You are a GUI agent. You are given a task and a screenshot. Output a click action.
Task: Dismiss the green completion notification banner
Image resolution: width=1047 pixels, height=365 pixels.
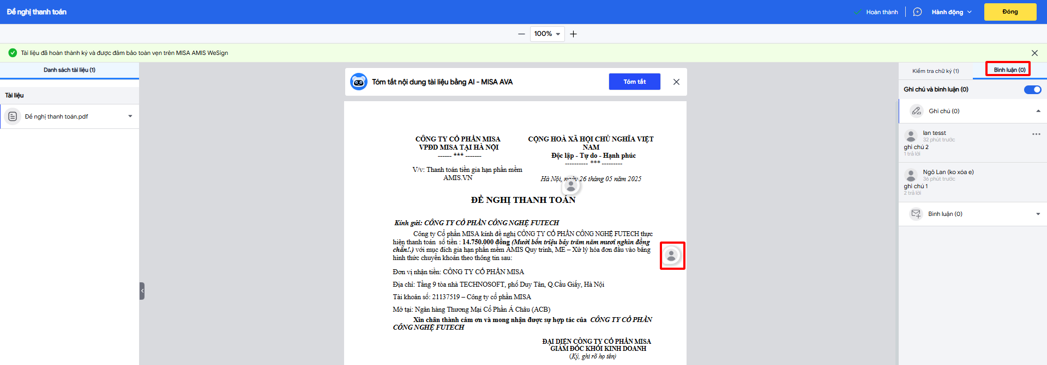1034,53
